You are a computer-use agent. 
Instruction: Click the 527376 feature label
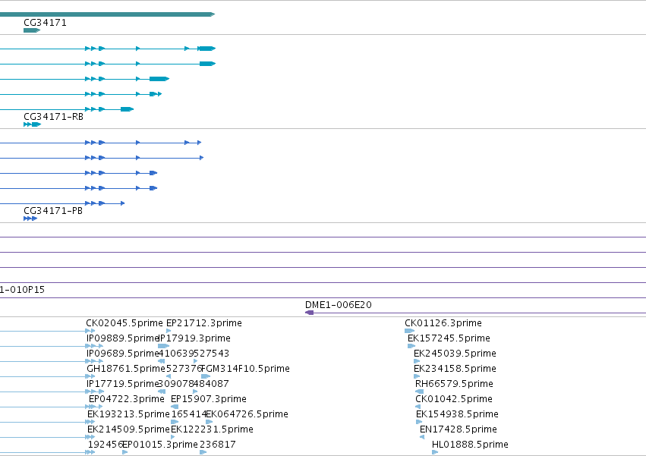click(x=184, y=369)
